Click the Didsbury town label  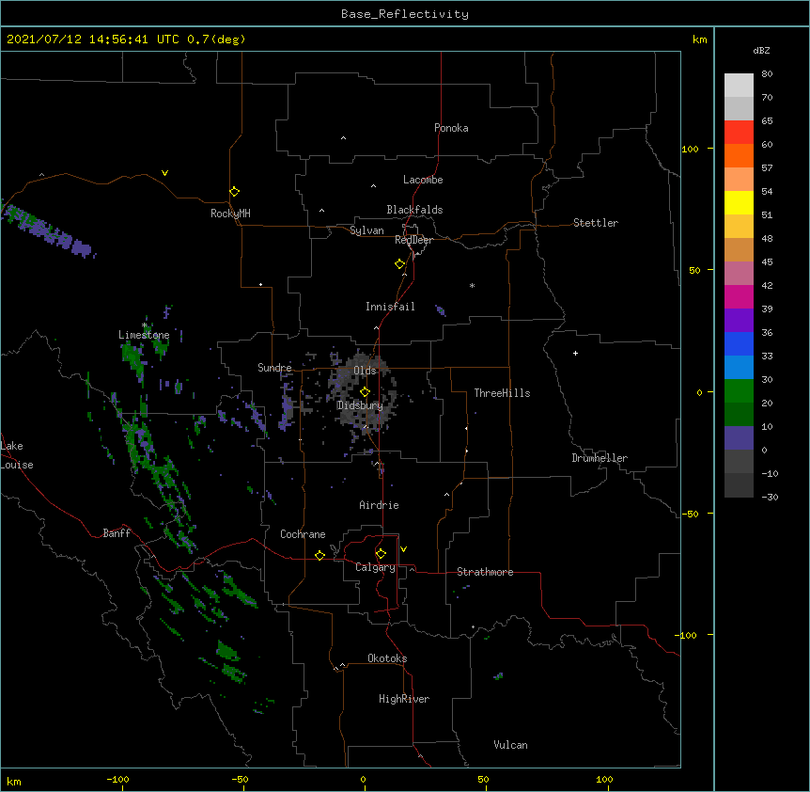tap(360, 405)
